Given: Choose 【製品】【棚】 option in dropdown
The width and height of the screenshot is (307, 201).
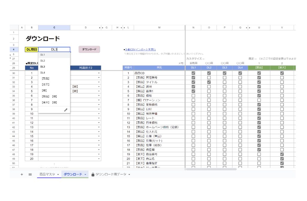Looking at the screenshot, I should point(49,96).
